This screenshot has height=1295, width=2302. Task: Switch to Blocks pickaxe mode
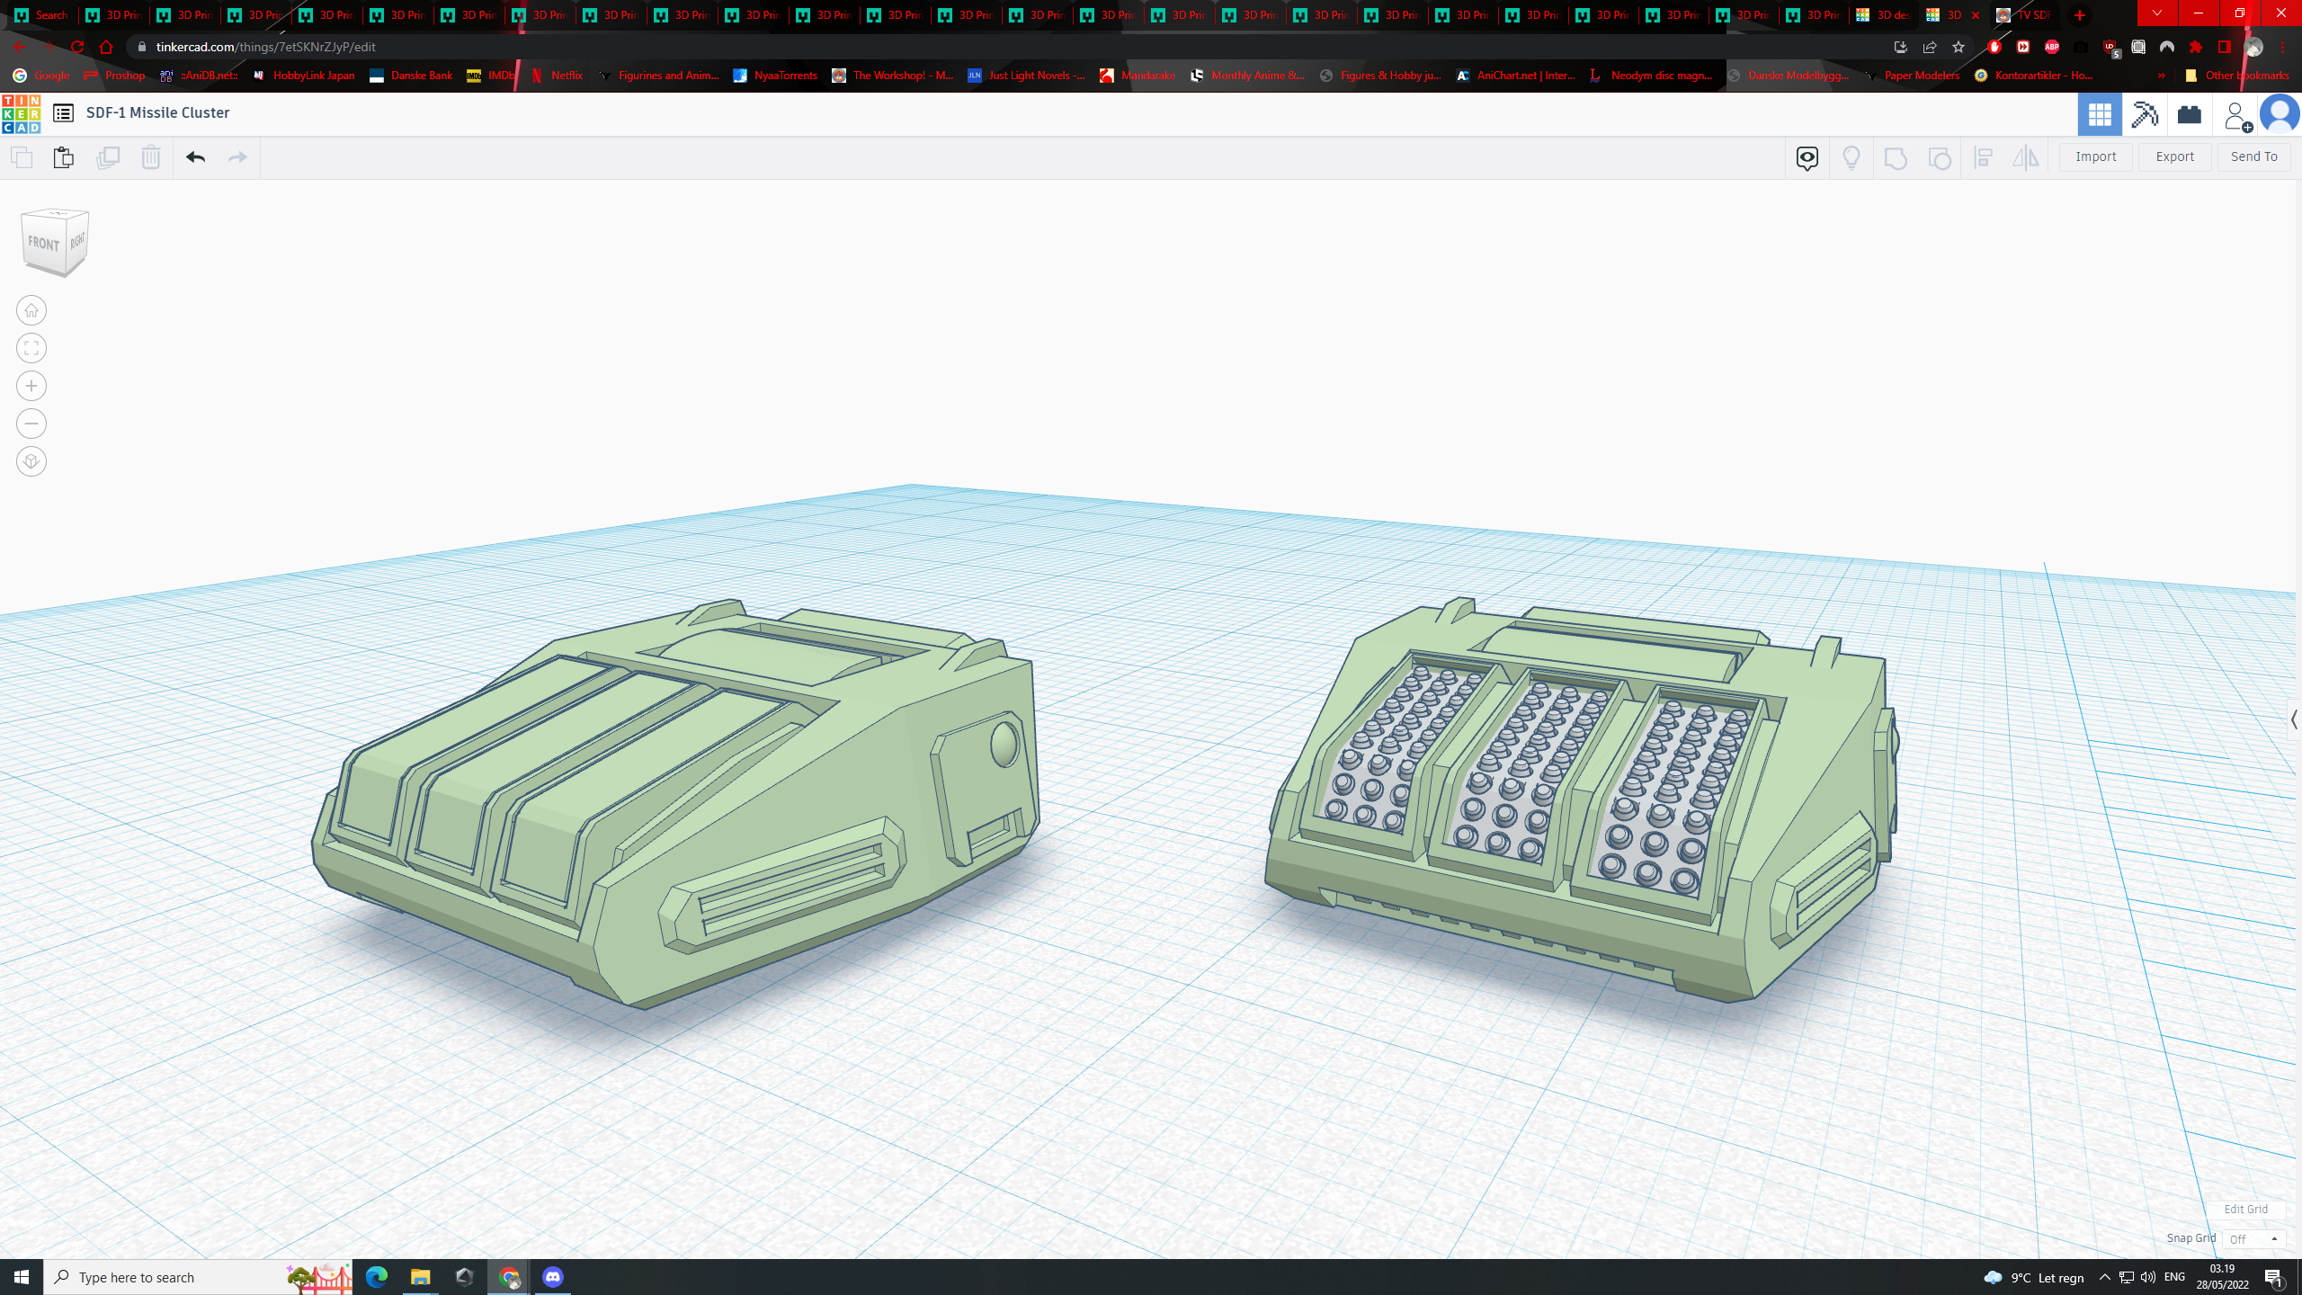point(2145,114)
